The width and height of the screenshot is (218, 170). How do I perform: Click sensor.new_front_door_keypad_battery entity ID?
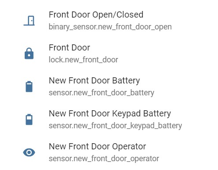coord(115,126)
